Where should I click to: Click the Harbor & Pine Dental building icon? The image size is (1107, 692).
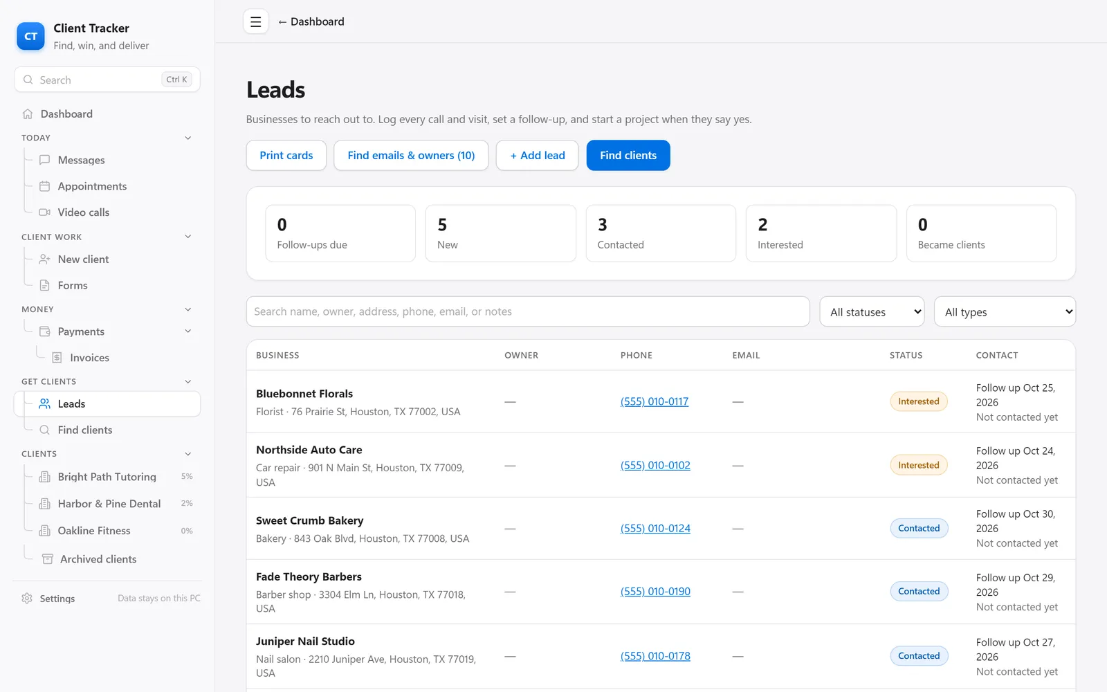[45, 504]
